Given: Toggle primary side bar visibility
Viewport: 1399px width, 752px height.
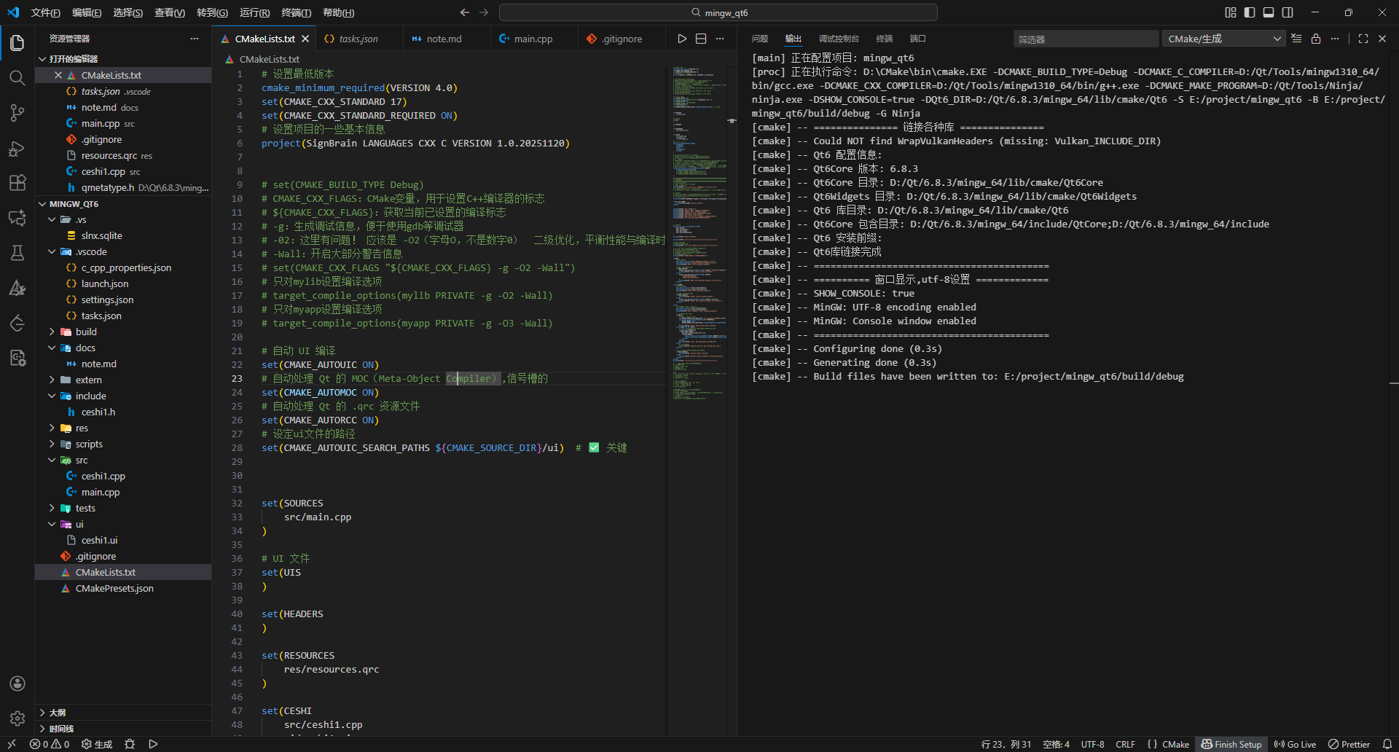Looking at the screenshot, I should point(1250,12).
